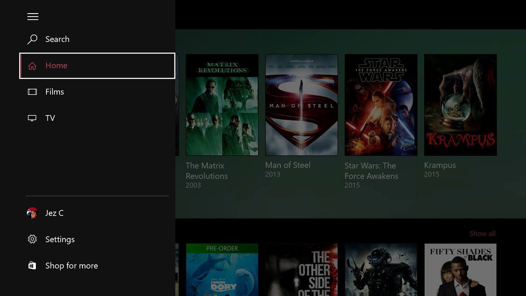The image size is (526, 296).
Task: Switch to the Films section
Action: [55, 92]
